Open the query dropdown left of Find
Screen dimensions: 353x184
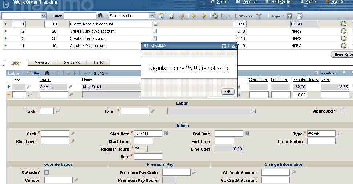point(44,16)
